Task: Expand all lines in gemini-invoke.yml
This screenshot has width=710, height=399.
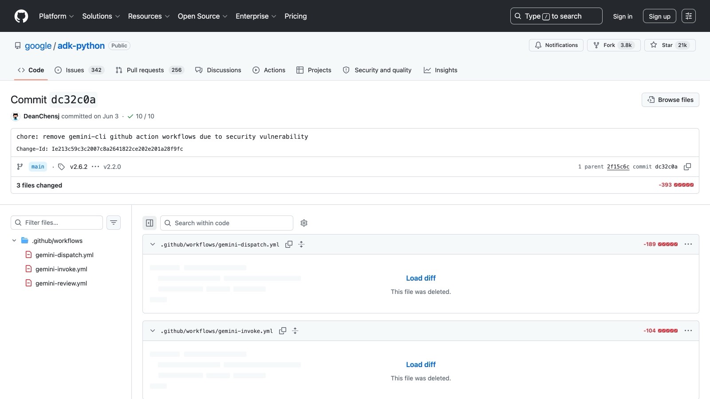Action: 295,331
